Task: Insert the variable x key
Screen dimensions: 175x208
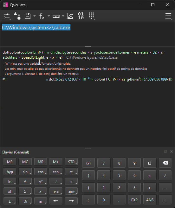Action: [41, 191]
